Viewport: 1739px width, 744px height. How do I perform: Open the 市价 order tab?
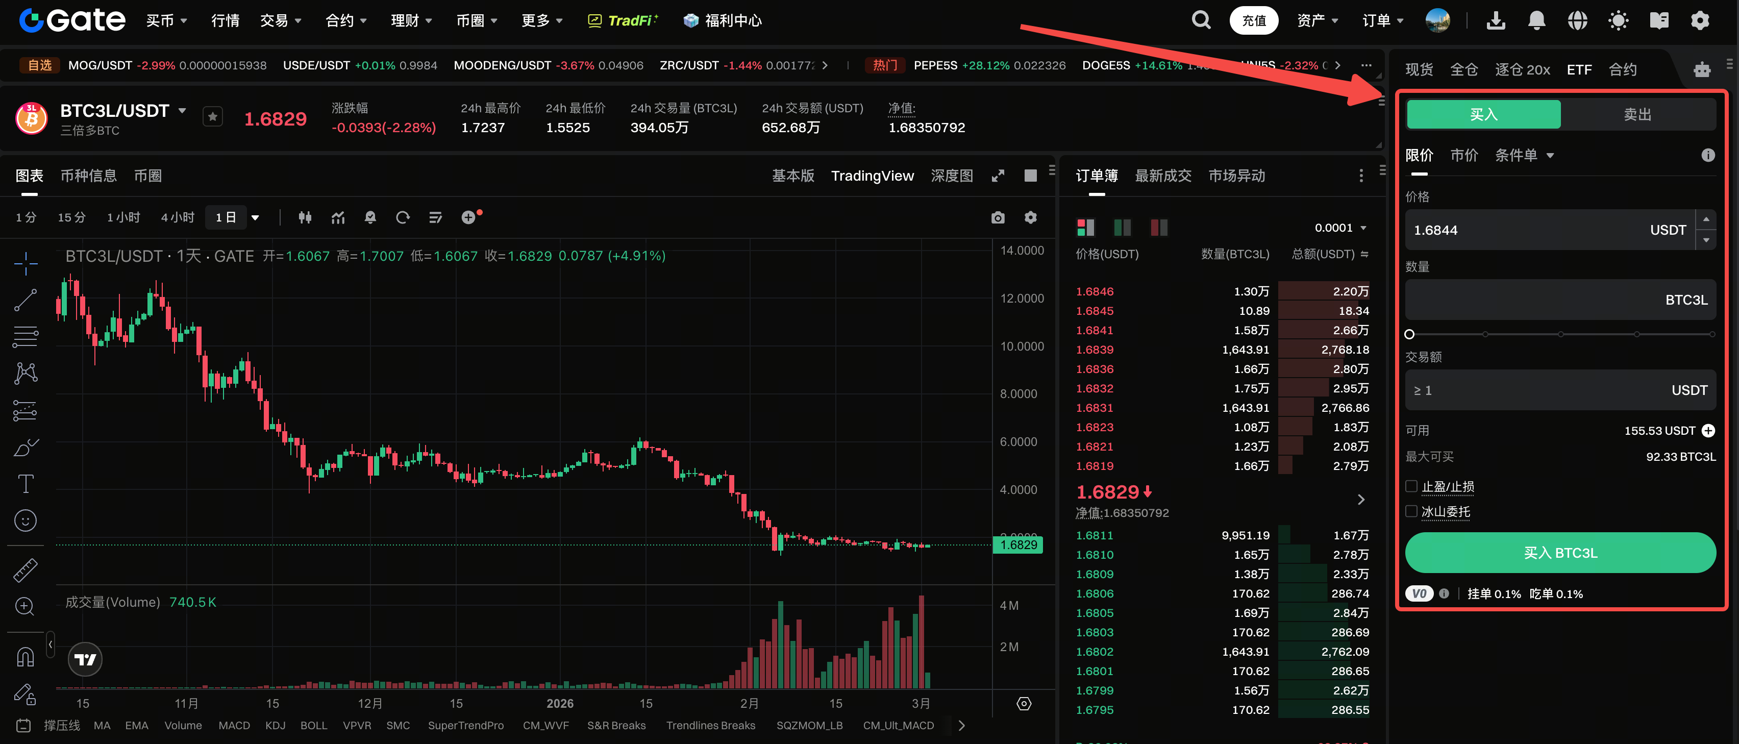click(x=1463, y=155)
